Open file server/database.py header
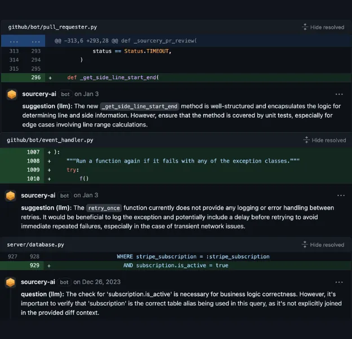The image size is (352, 339). click(x=36, y=245)
